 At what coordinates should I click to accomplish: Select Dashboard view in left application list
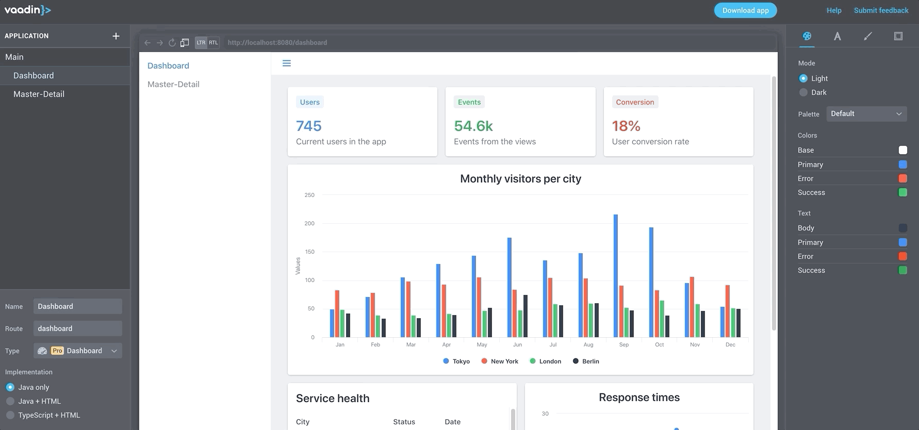pos(65,76)
